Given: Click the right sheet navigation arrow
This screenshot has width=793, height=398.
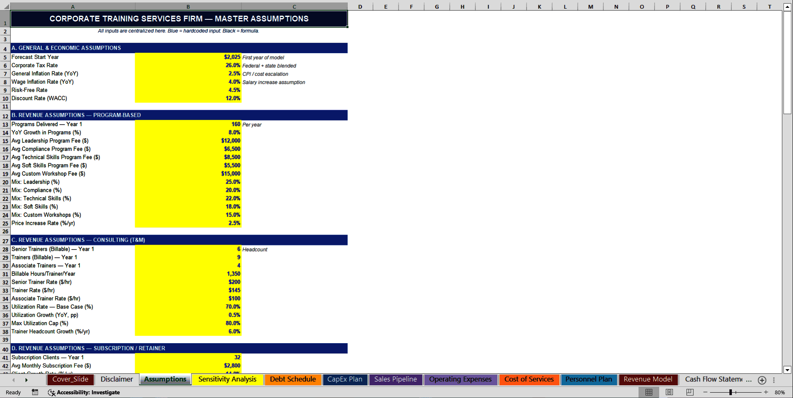Looking at the screenshot, I should click(x=27, y=380).
